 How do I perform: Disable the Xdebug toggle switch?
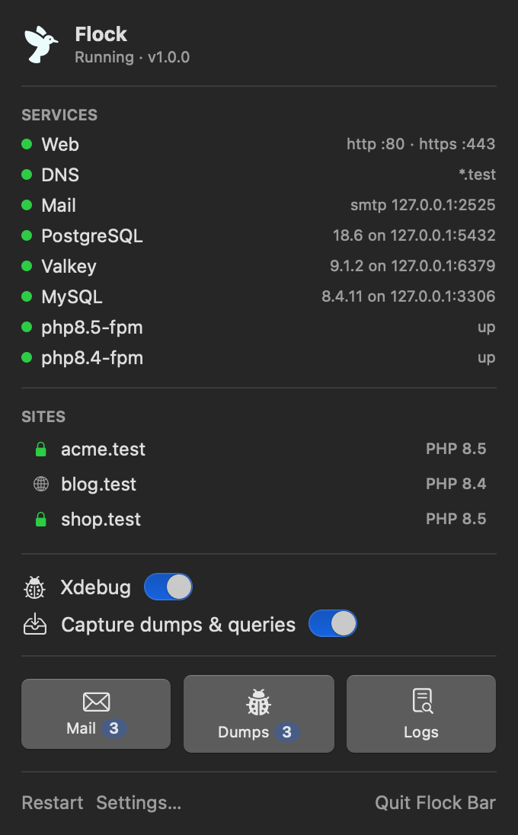click(168, 587)
